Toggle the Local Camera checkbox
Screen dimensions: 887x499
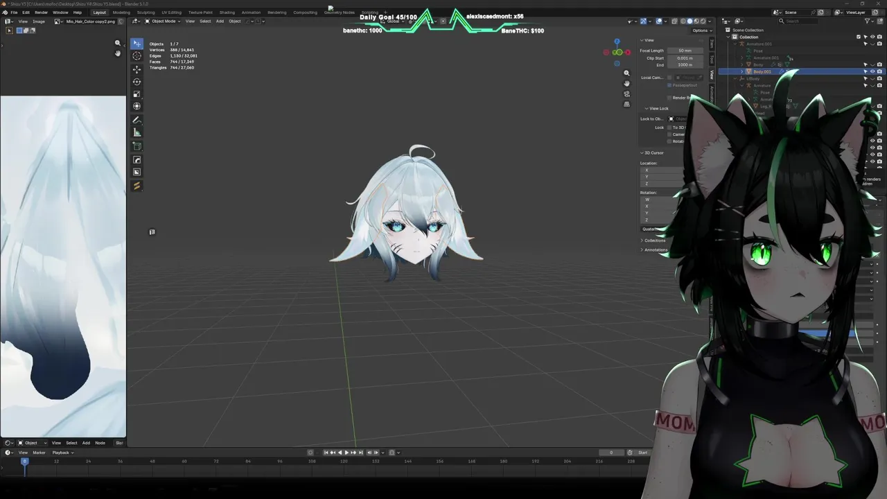(670, 78)
